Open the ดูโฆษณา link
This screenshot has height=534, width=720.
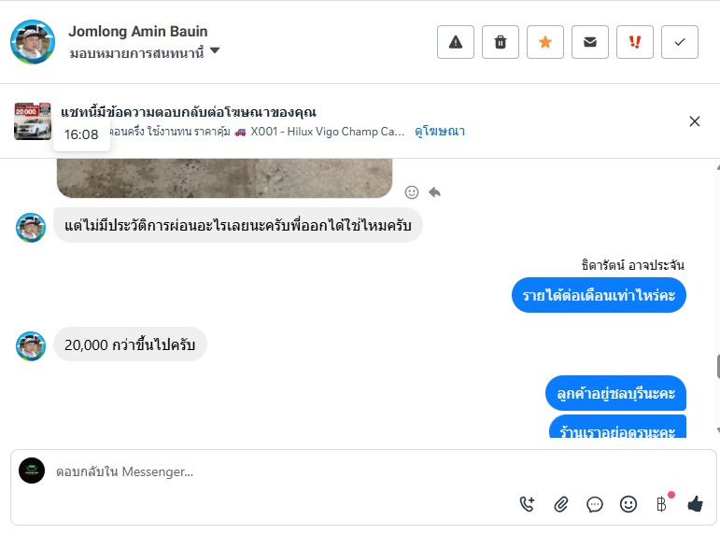tap(440, 132)
